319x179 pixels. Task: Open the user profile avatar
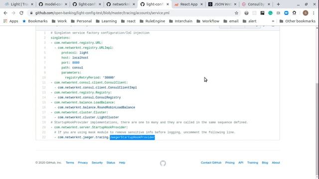[x=306, y=13]
